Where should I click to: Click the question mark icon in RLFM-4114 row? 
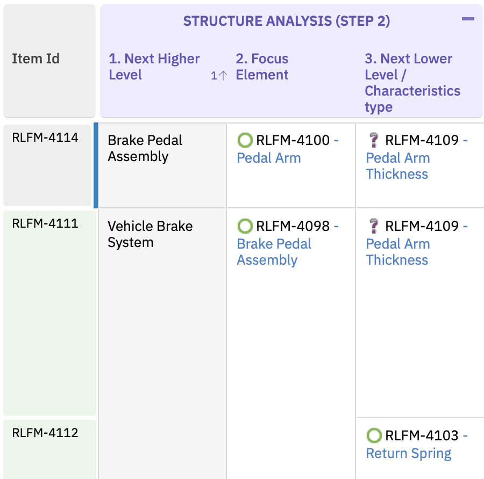(x=374, y=141)
